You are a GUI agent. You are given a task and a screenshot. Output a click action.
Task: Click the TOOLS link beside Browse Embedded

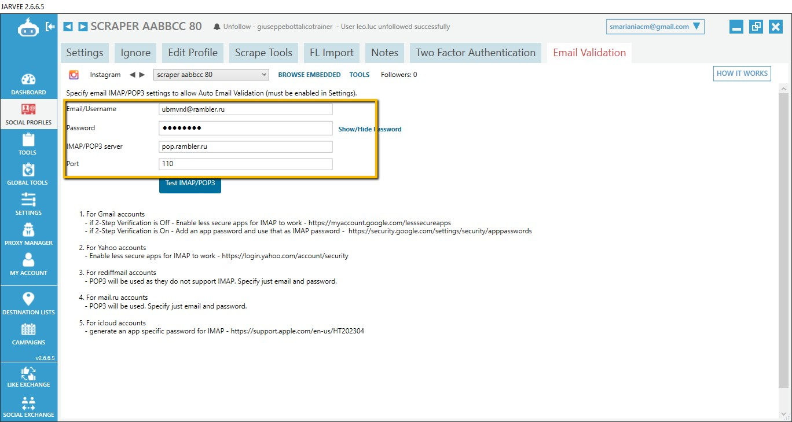(x=360, y=75)
